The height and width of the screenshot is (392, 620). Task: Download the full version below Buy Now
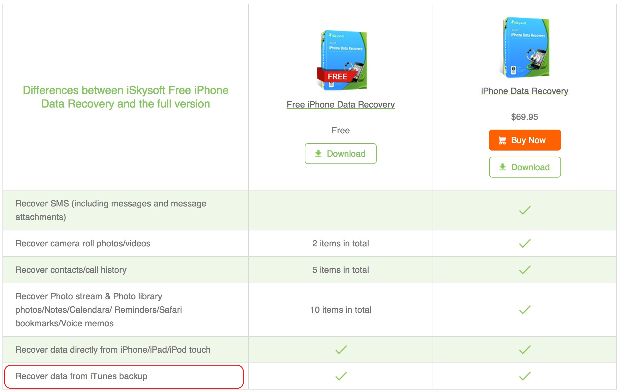click(x=525, y=167)
